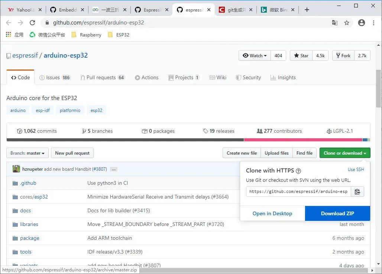Open the libraries folder
The width and height of the screenshot is (382, 274).
point(29,224)
